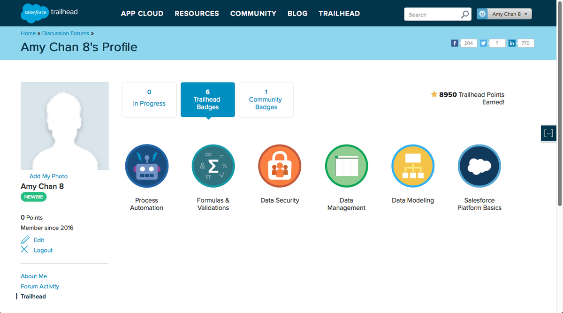Go to the BLOG menu item
Image resolution: width=563 pixels, height=313 pixels.
tap(297, 14)
